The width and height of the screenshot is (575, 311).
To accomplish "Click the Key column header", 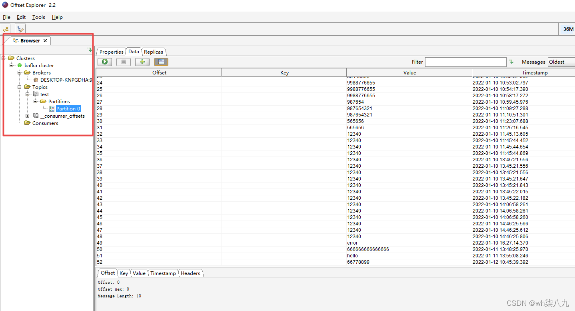I will pos(284,72).
